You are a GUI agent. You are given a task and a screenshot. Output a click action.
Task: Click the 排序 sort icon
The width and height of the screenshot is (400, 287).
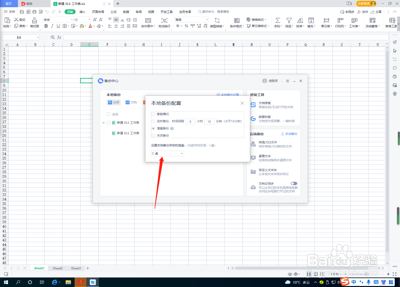click(x=300, y=20)
